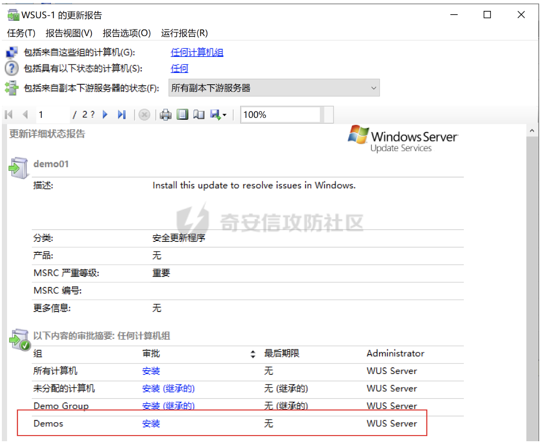Screen dimensions: 542x445
Task: Click the Export save icon
Action: point(216,115)
